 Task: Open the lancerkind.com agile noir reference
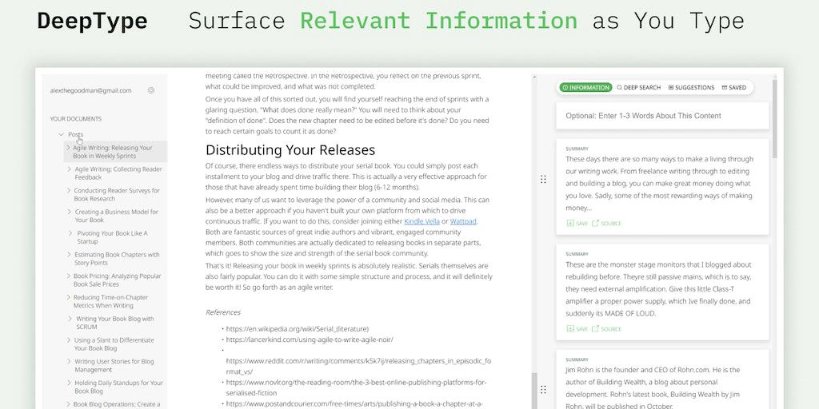tap(310, 340)
